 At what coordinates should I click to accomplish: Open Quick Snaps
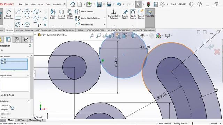click(x=133, y=14)
